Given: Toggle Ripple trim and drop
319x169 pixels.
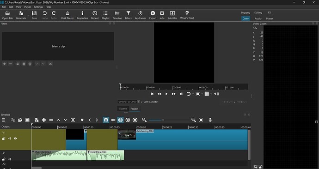Looking at the screenshot, I should (x=121, y=120).
